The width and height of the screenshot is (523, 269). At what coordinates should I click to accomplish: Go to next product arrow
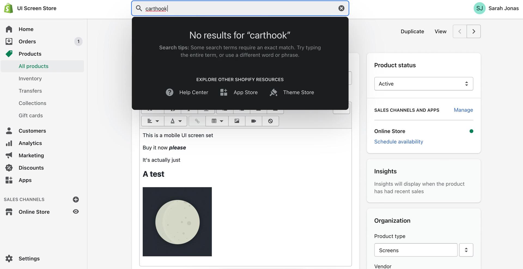tap(474, 31)
